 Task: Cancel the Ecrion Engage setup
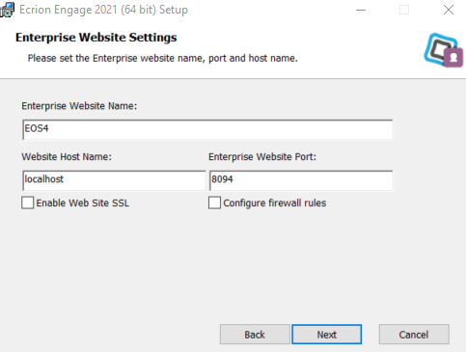click(414, 335)
